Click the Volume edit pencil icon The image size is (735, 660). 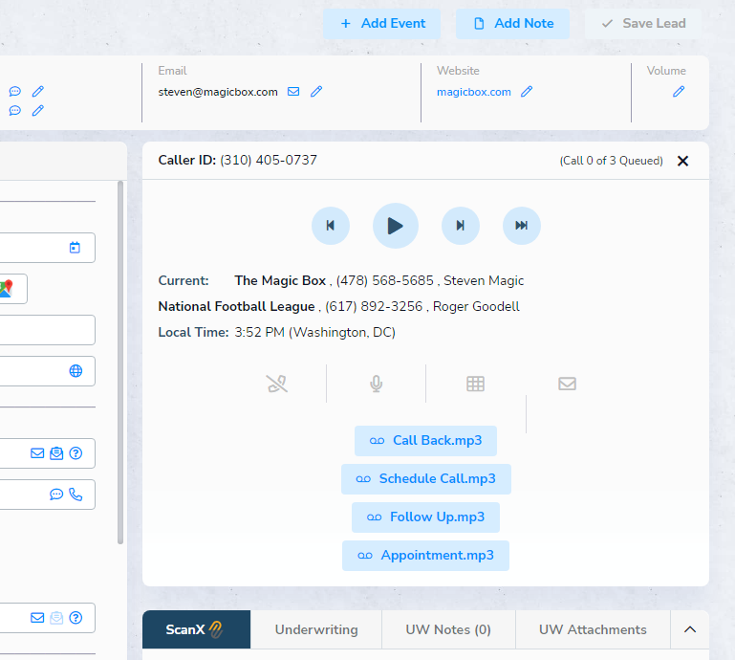(x=679, y=92)
